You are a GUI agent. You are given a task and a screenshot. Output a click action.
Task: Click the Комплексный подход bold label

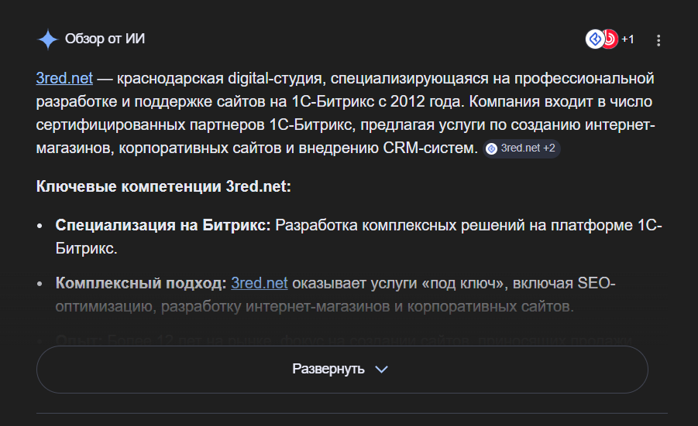141,284
